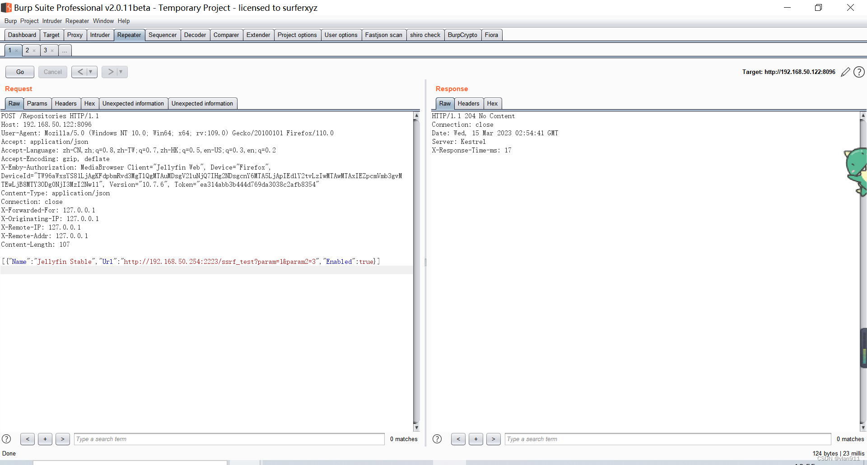The width and height of the screenshot is (867, 465).
Task: Click the request JSON body line
Action: pos(191,262)
